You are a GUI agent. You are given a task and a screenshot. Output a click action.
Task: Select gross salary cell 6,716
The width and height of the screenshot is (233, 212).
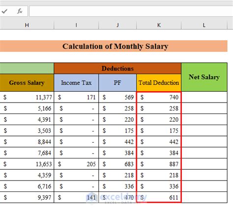27,186
